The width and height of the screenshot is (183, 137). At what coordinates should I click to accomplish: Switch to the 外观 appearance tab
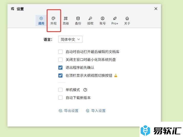pos(53,21)
